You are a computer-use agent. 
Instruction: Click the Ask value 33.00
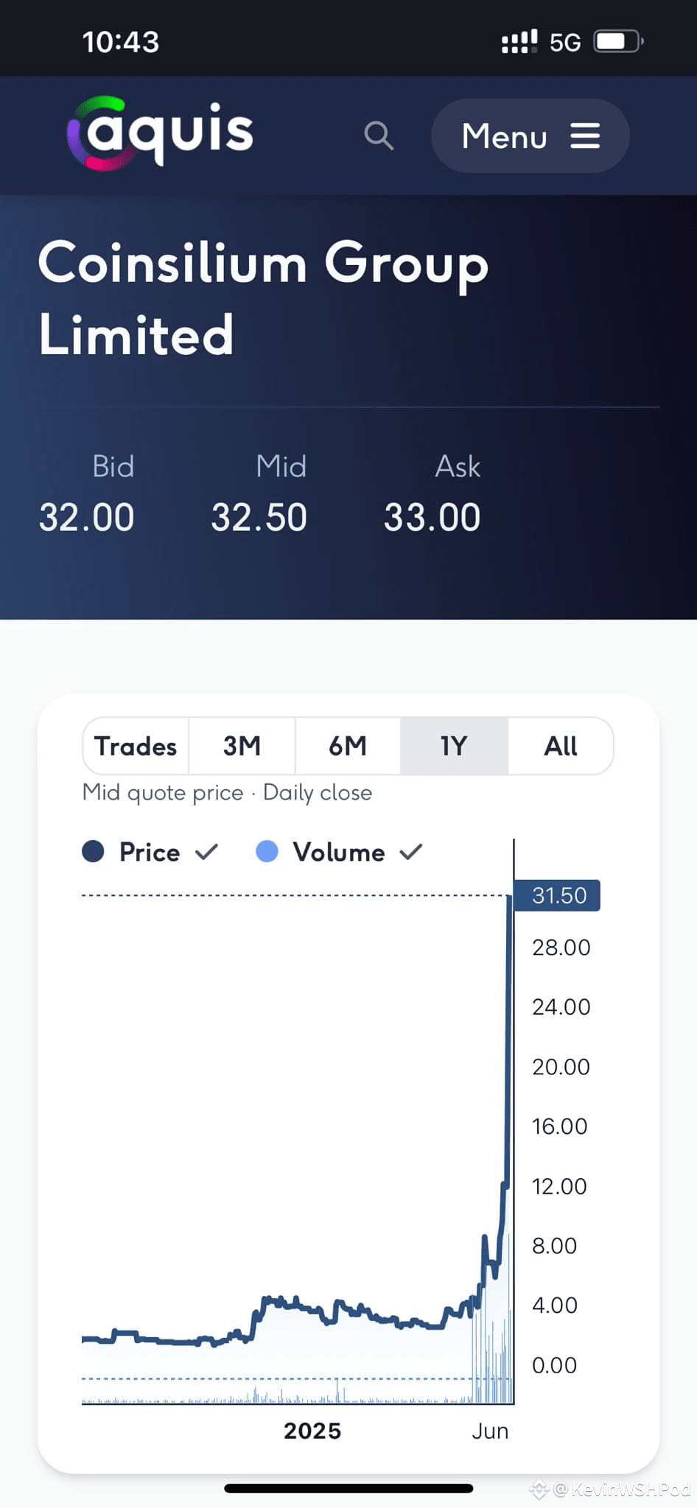[x=432, y=517]
